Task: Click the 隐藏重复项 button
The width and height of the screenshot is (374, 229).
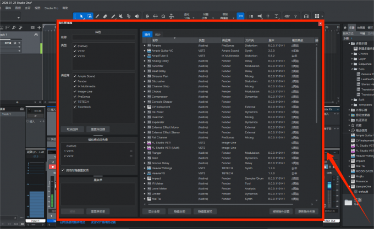Action: (205, 211)
